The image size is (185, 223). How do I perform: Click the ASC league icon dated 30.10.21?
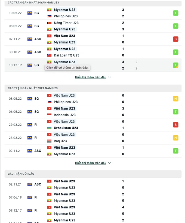tap(30, 52)
